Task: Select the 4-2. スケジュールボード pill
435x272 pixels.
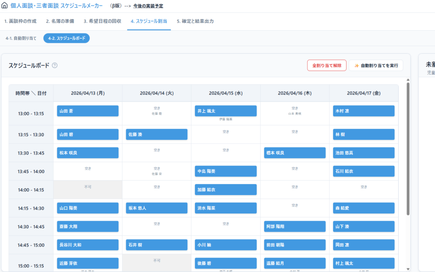Action: tap(67, 38)
